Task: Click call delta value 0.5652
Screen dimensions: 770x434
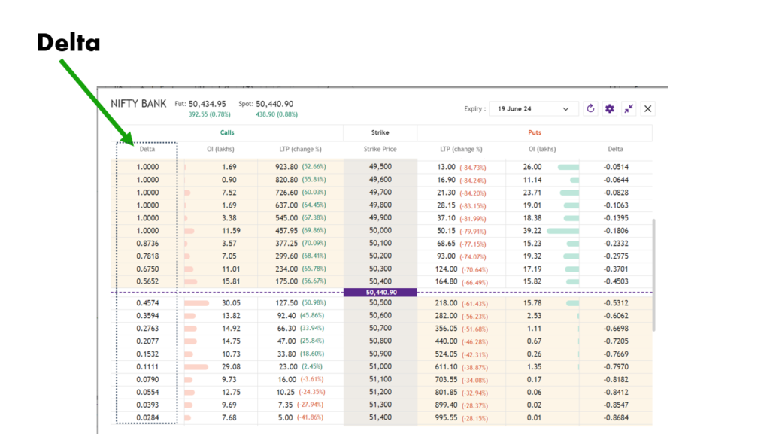Action: [x=147, y=281]
